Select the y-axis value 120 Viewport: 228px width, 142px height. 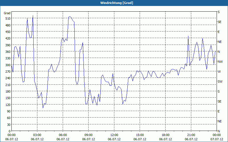(x=8, y=105)
